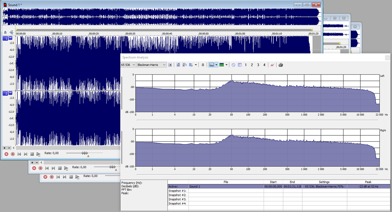Click the Print icon in Spectrum Analysis toolbar
Viewport: 392px width, 212px height.
coord(281,65)
